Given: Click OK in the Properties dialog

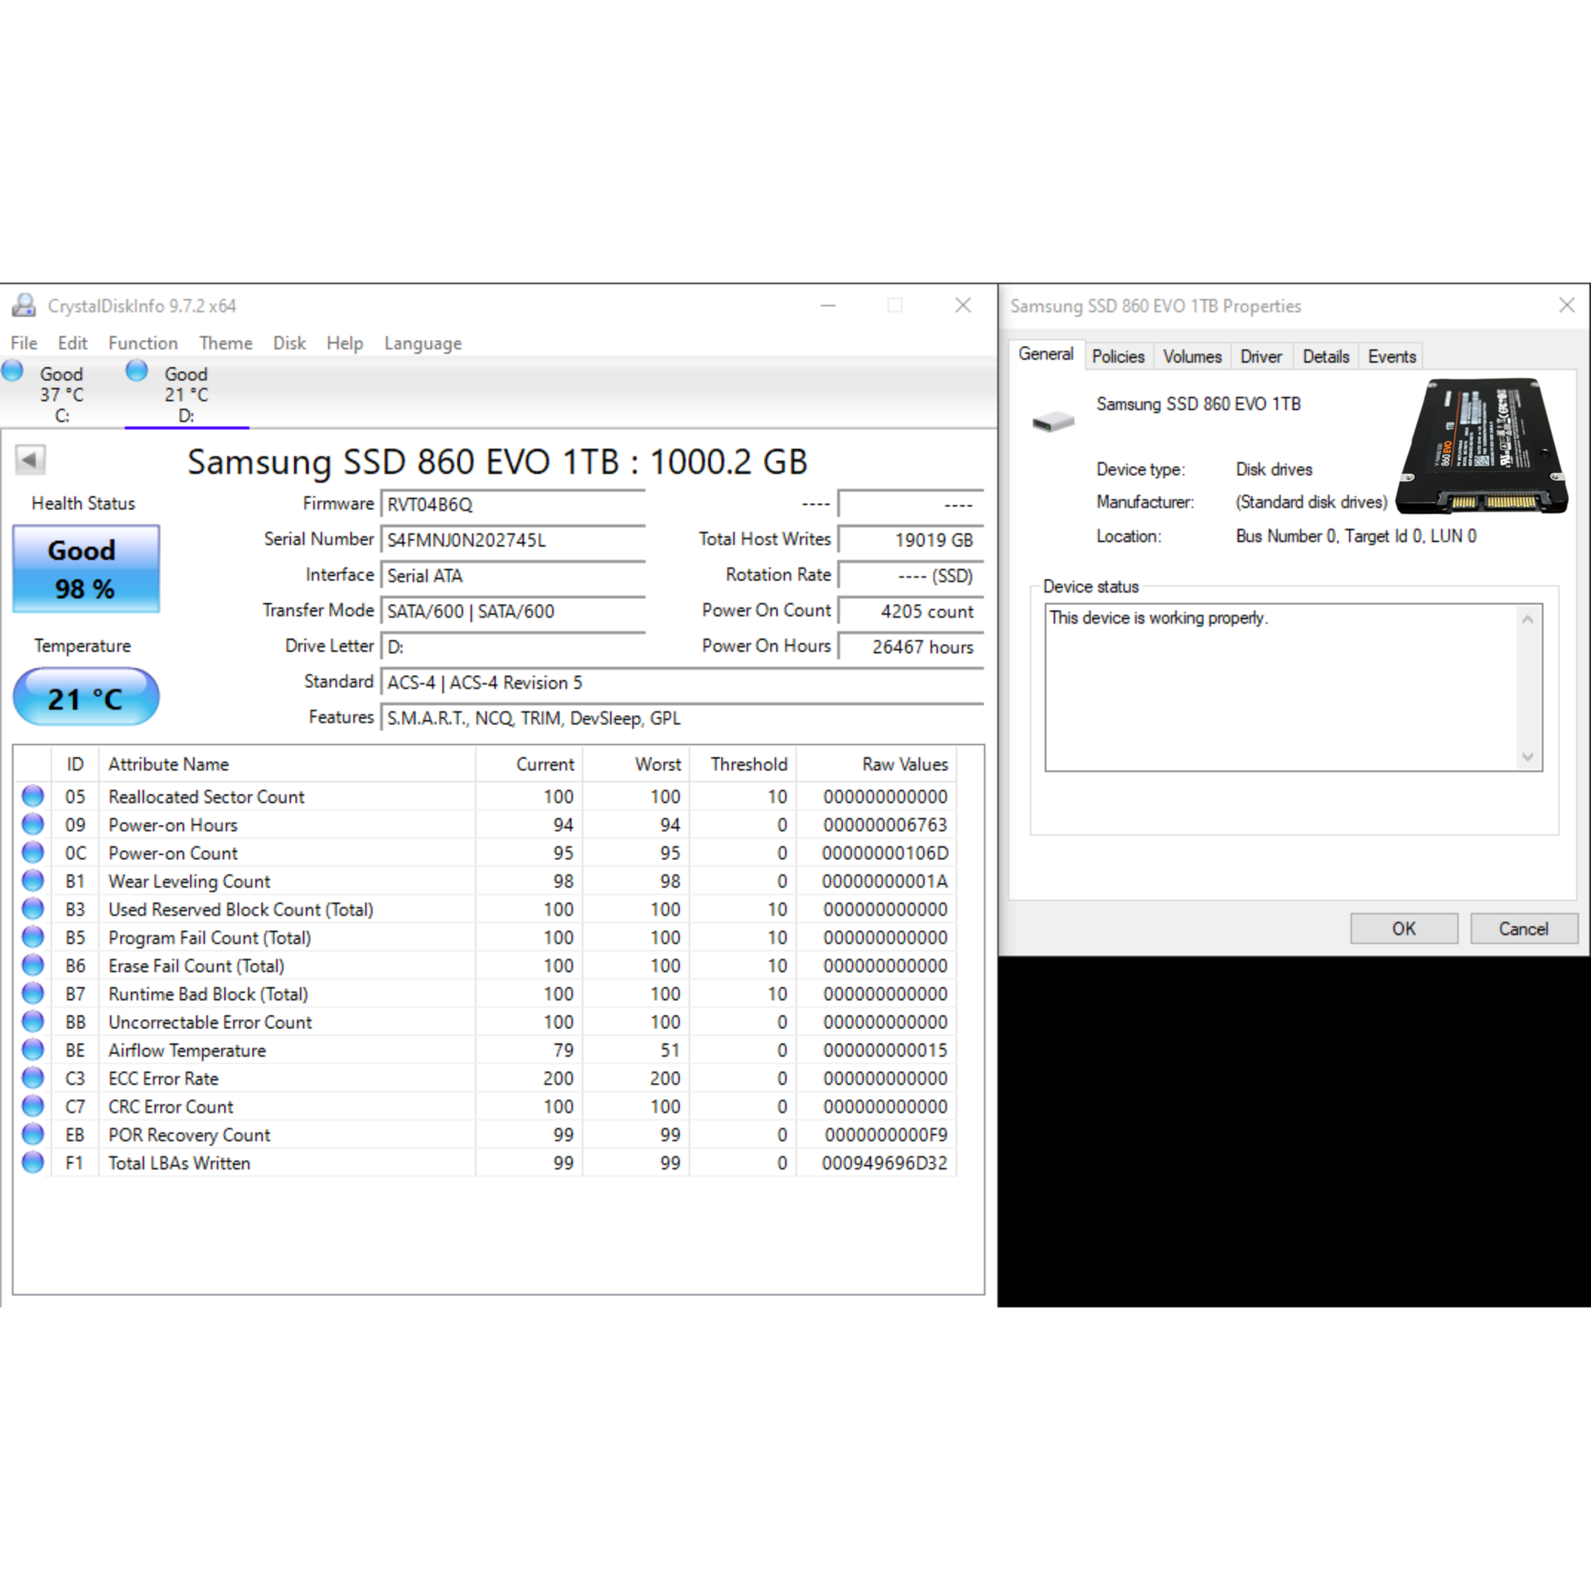Looking at the screenshot, I should 1405,929.
